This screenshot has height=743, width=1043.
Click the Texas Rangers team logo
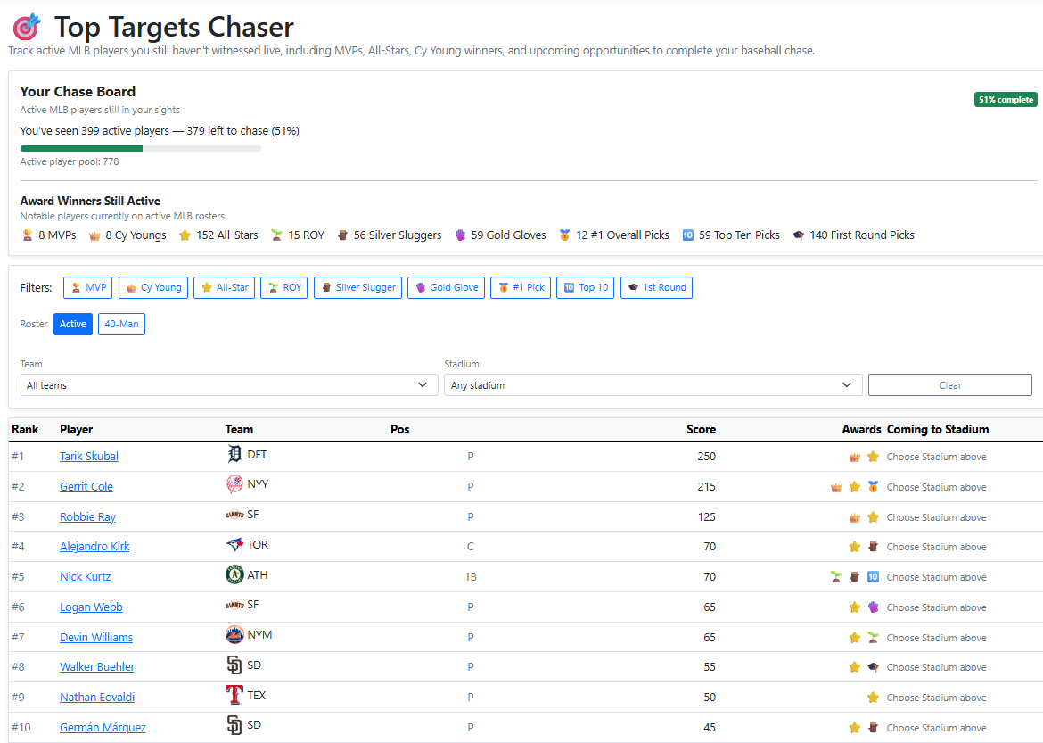[234, 695]
